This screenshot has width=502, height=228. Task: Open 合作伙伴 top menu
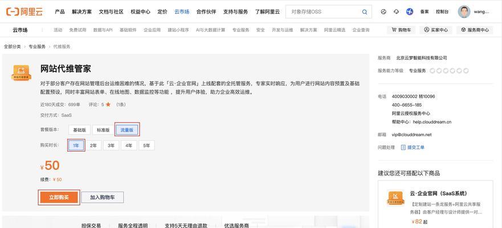point(206,12)
